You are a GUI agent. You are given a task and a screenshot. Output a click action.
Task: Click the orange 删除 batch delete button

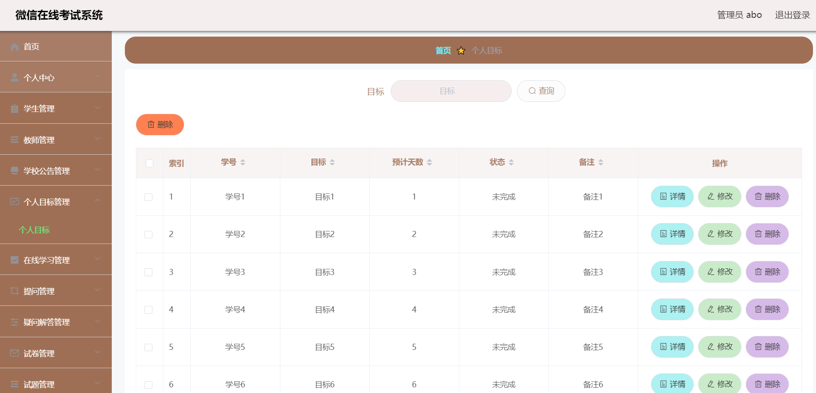[x=160, y=125]
